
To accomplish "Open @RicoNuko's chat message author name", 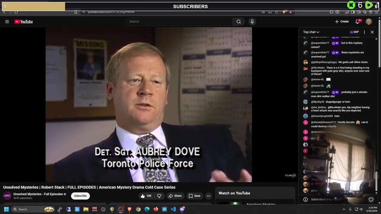I will tap(318, 68).
